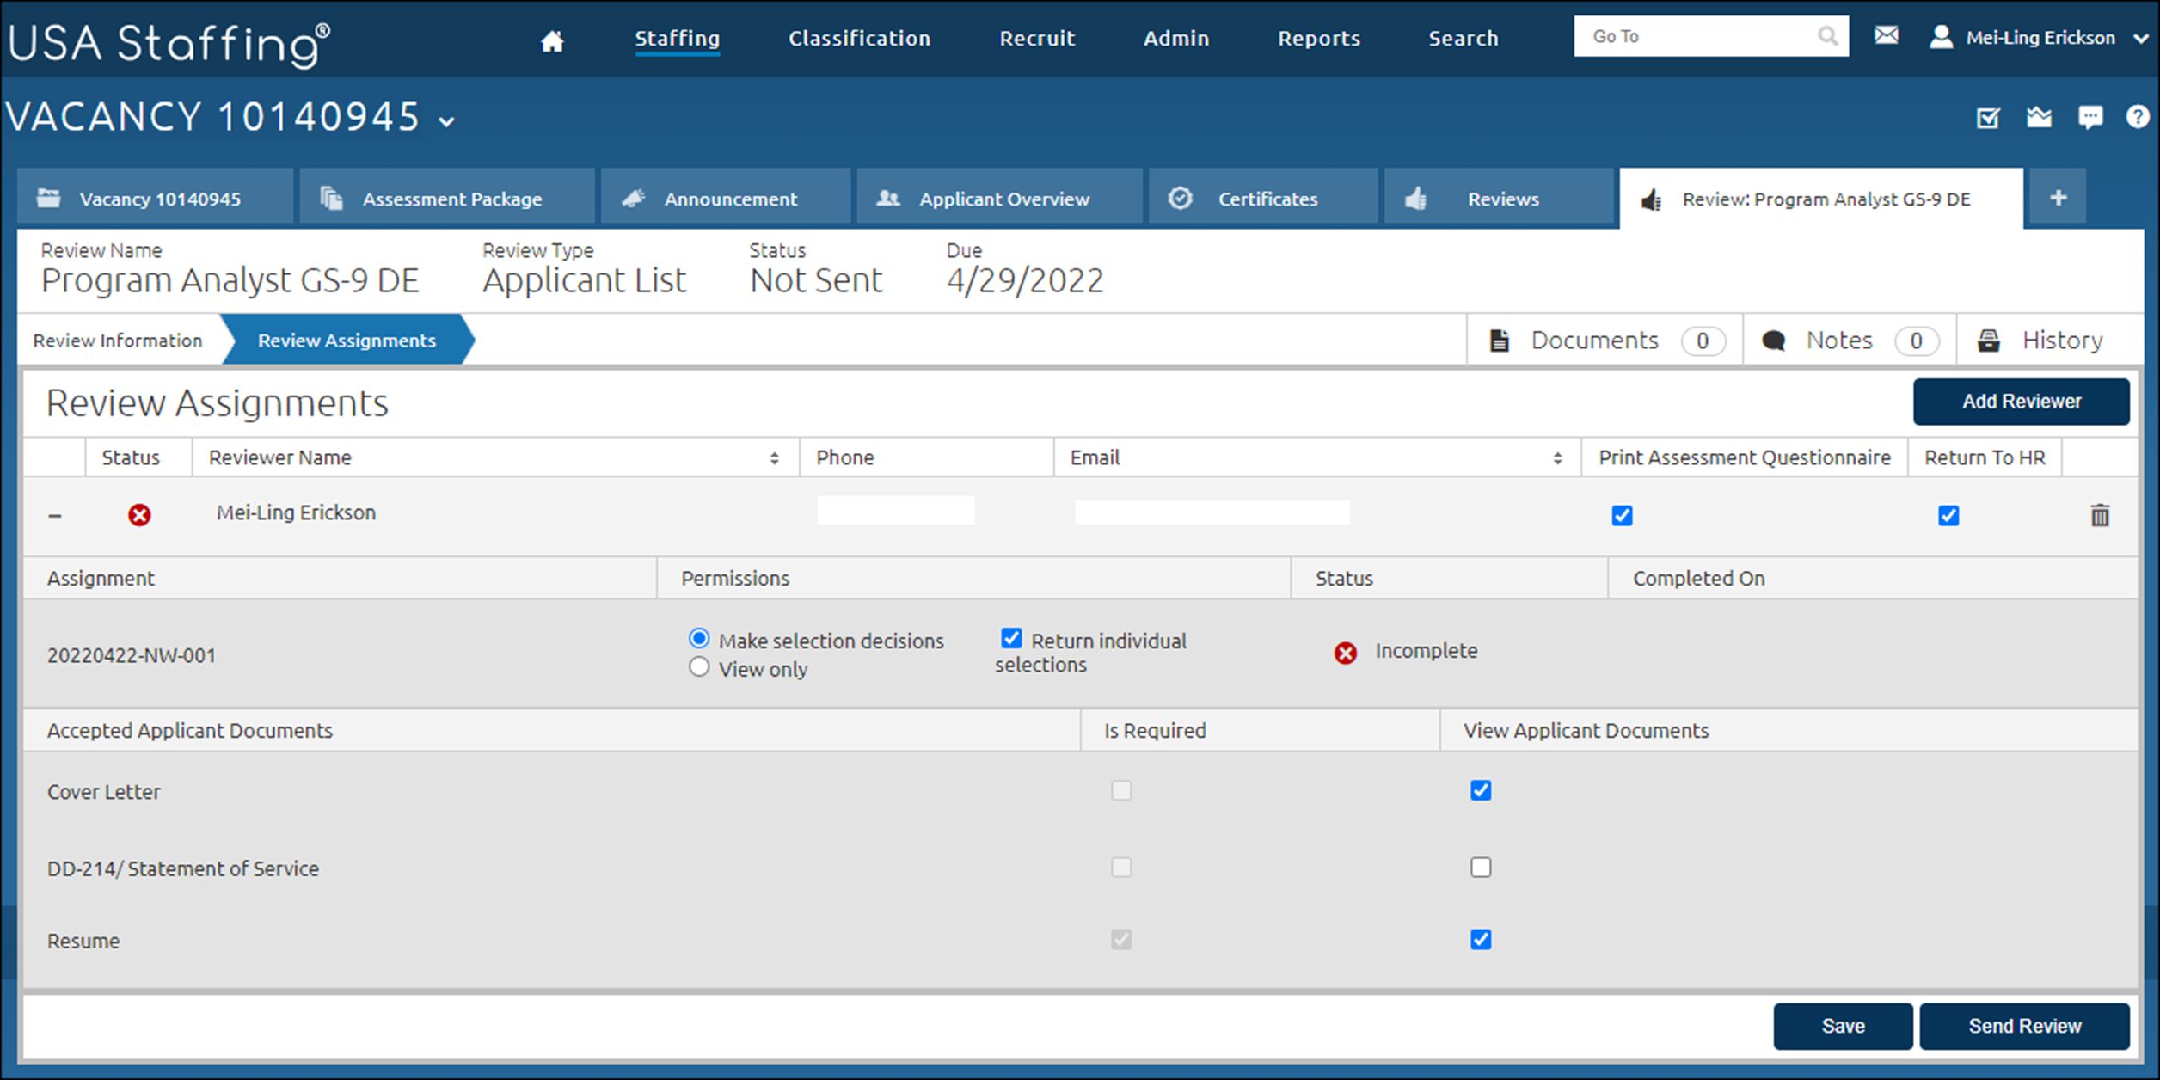Toggle View Applicant Documents for Resume

tap(1481, 939)
